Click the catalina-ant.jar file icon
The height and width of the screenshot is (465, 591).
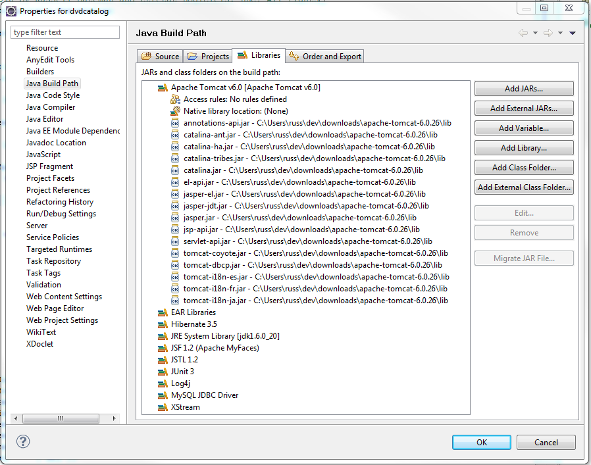coord(175,135)
